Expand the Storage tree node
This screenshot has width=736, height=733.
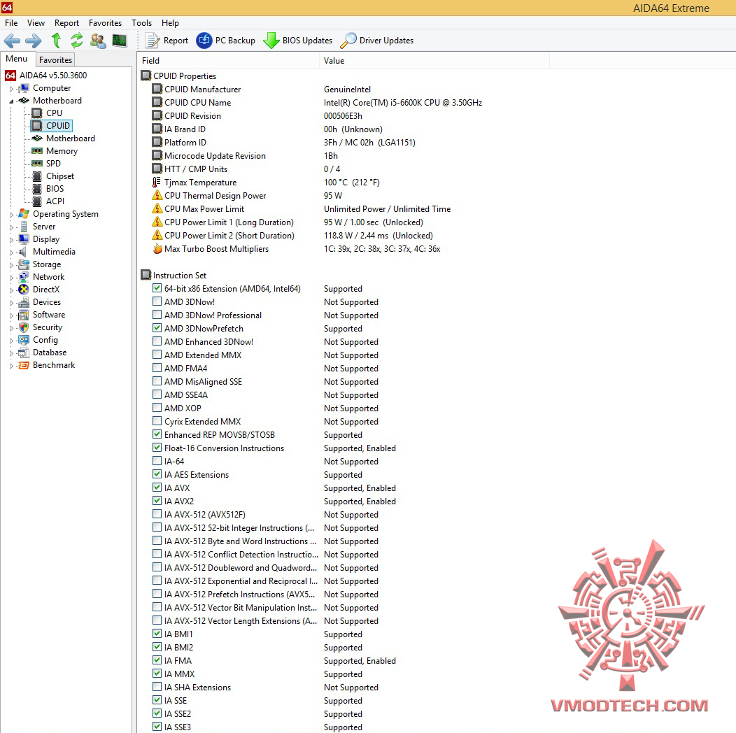point(11,265)
